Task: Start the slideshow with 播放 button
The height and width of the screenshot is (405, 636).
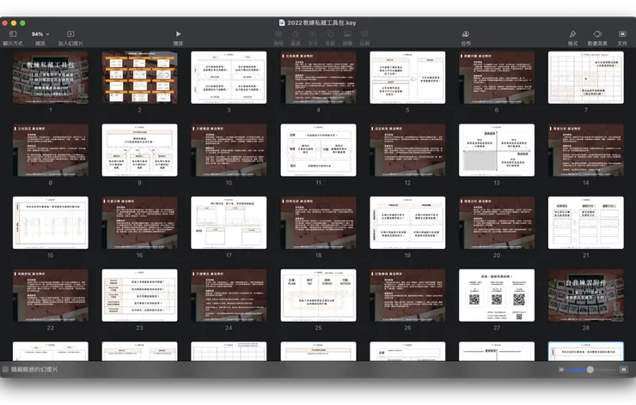Action: point(178,34)
